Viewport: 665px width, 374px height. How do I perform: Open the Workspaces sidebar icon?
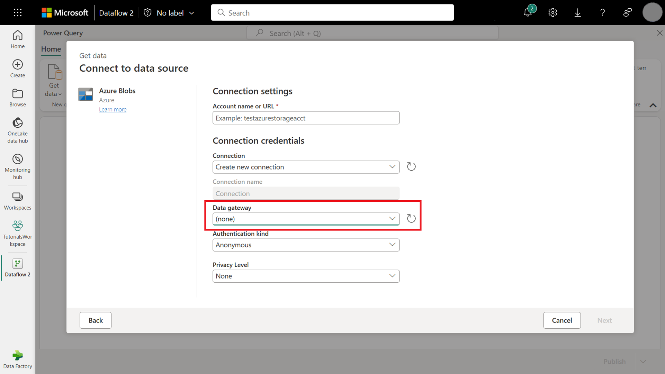tap(18, 201)
